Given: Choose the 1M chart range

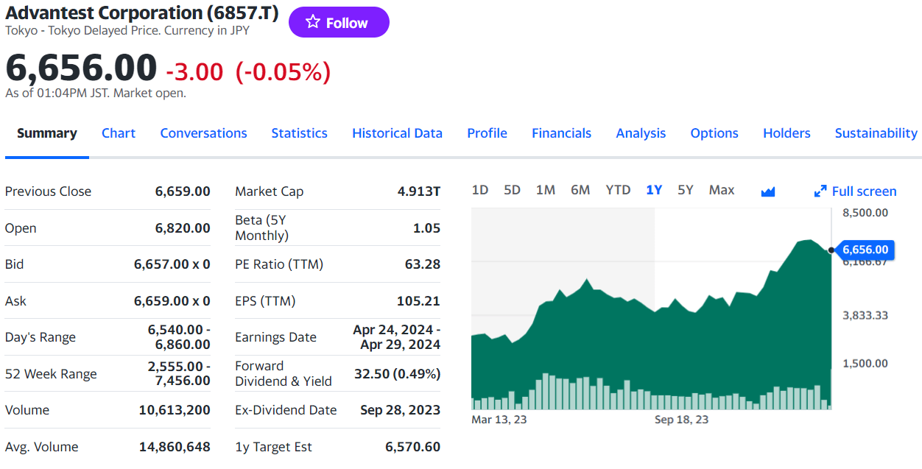Looking at the screenshot, I should (546, 190).
